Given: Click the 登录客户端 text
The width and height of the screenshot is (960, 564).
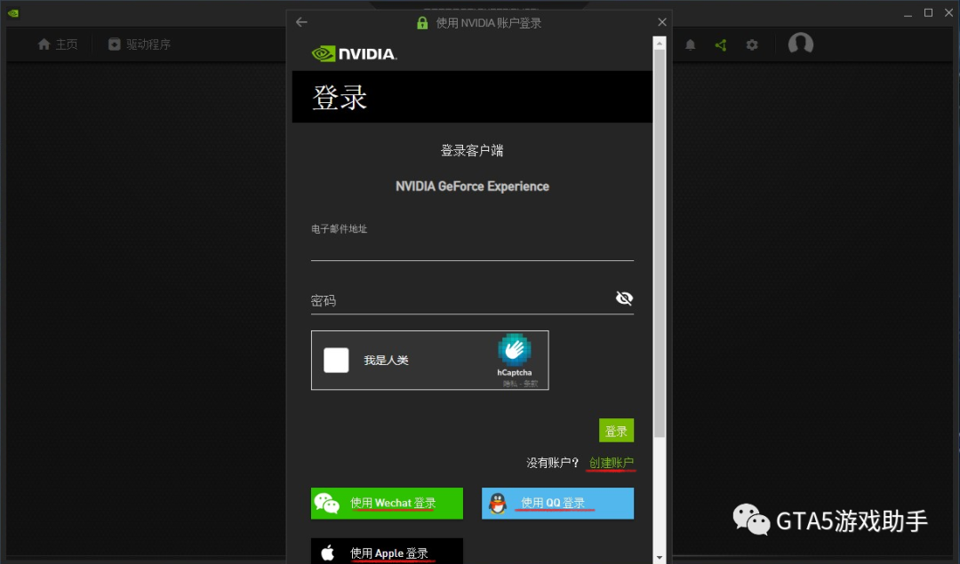Looking at the screenshot, I should click(x=472, y=150).
